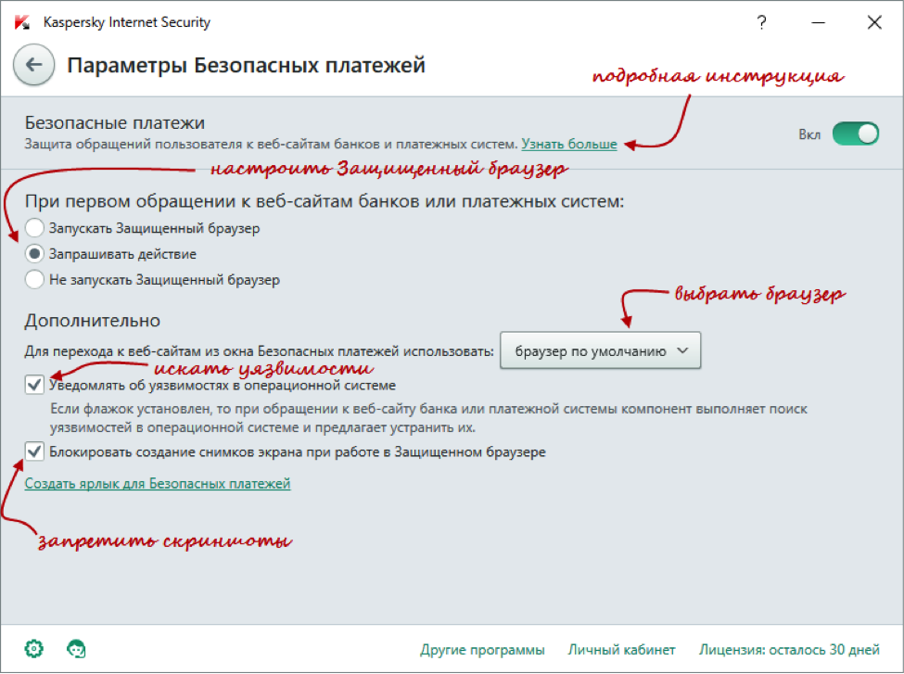
Task: Go back using the arrow button
Action: click(x=34, y=65)
